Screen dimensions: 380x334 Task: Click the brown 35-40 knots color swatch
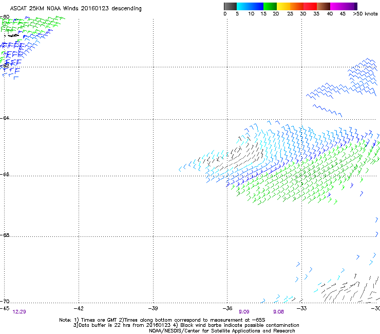pyautogui.click(x=324, y=6)
